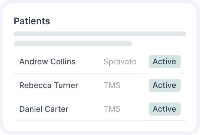
Task: Click TMS label in Rebecca Turner row
Action: coord(112,85)
